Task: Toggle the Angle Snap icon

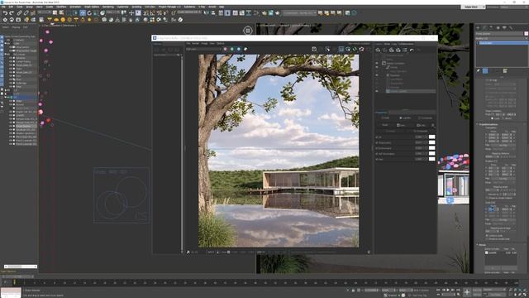Action: 152,13
